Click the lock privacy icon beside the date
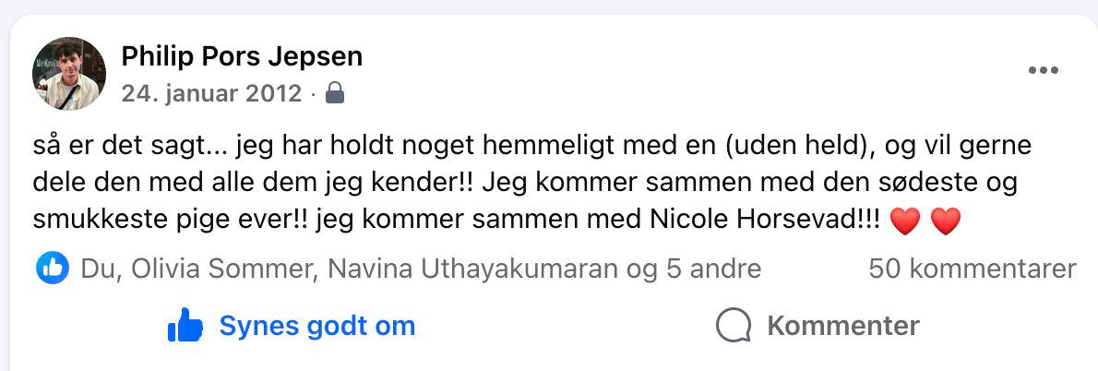The image size is (1098, 371). 336,92
